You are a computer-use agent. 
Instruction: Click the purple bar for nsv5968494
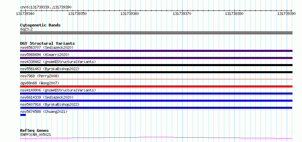pyautogui.click(x=156, y=58)
